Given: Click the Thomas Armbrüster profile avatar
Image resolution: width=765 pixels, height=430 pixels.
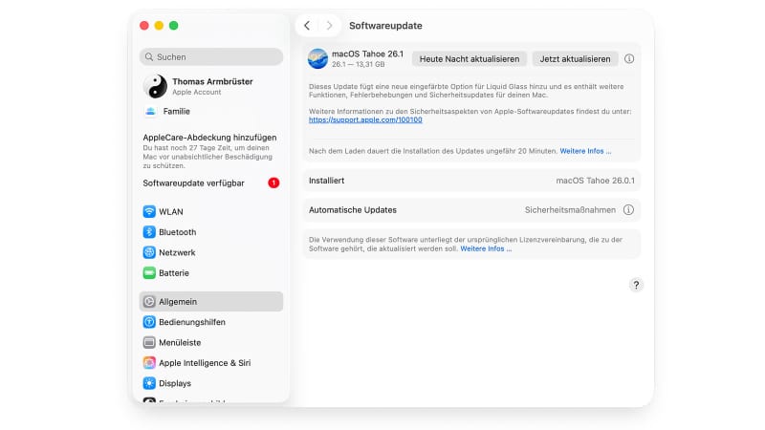Looking at the screenshot, I should point(155,86).
